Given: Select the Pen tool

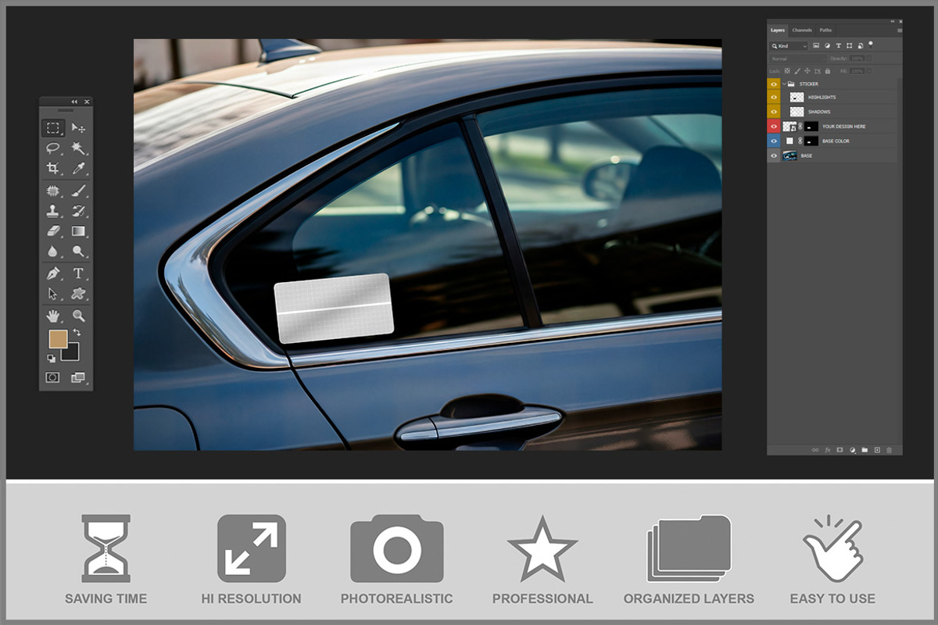Looking at the screenshot, I should coord(53,273).
